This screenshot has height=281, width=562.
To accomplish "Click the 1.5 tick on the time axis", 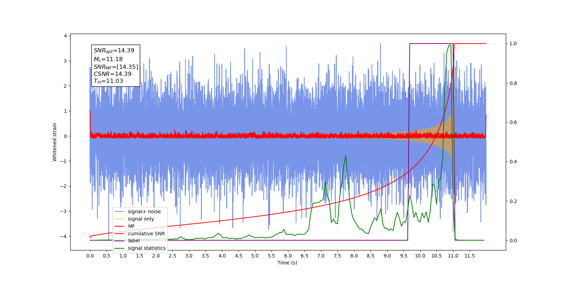I will point(139,256).
